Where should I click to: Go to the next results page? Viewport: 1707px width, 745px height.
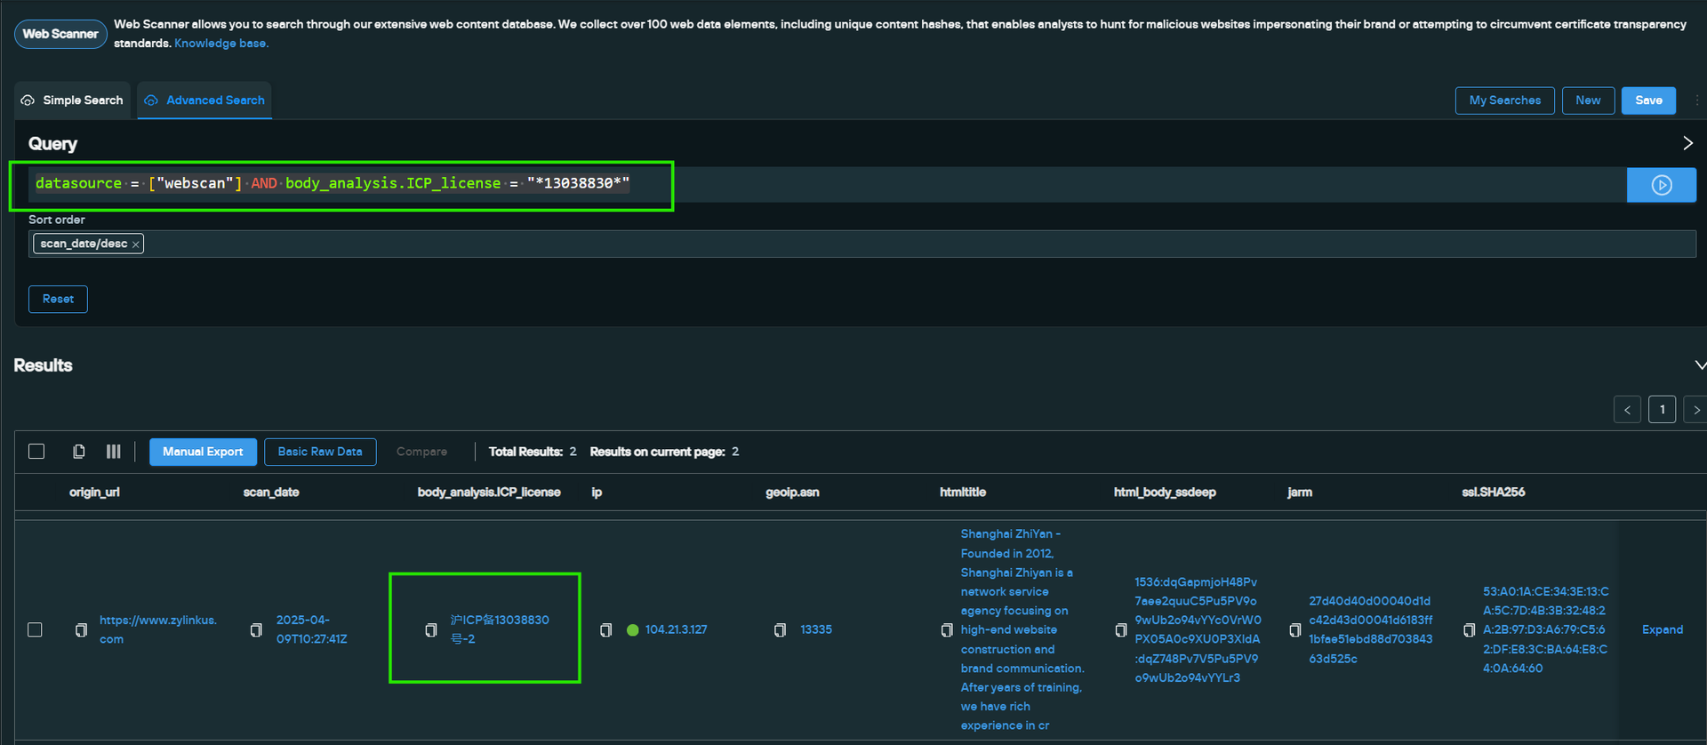click(x=1696, y=410)
